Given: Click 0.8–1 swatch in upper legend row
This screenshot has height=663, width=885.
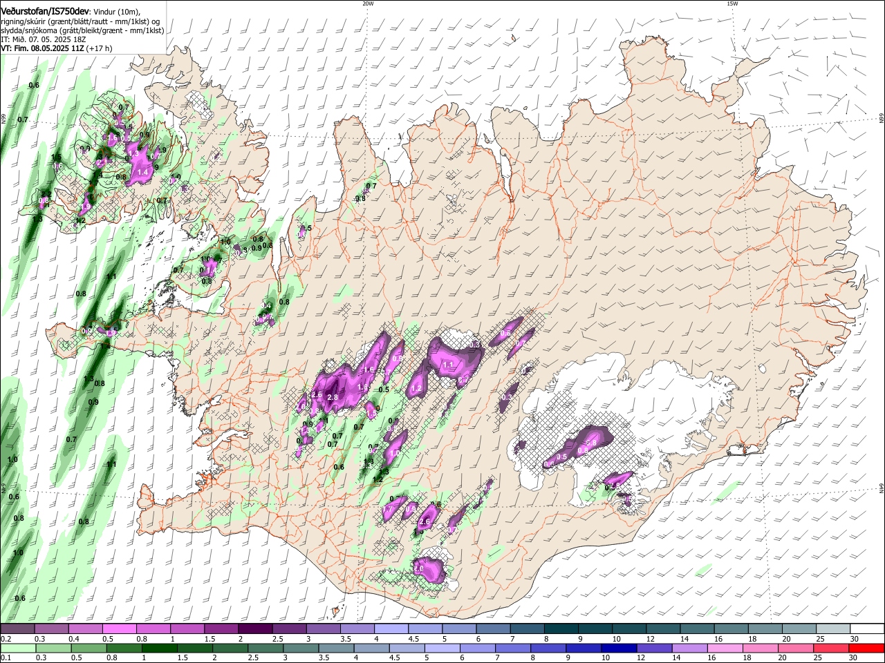Looking at the screenshot, I should 153,629.
